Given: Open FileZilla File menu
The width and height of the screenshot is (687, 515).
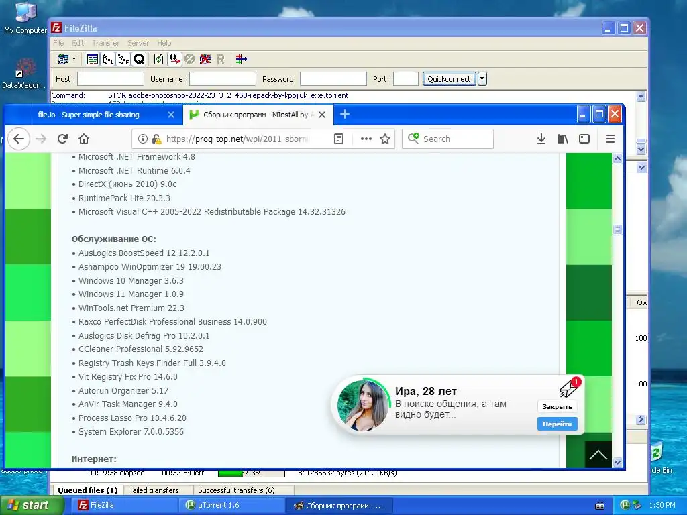Looking at the screenshot, I should coord(58,43).
